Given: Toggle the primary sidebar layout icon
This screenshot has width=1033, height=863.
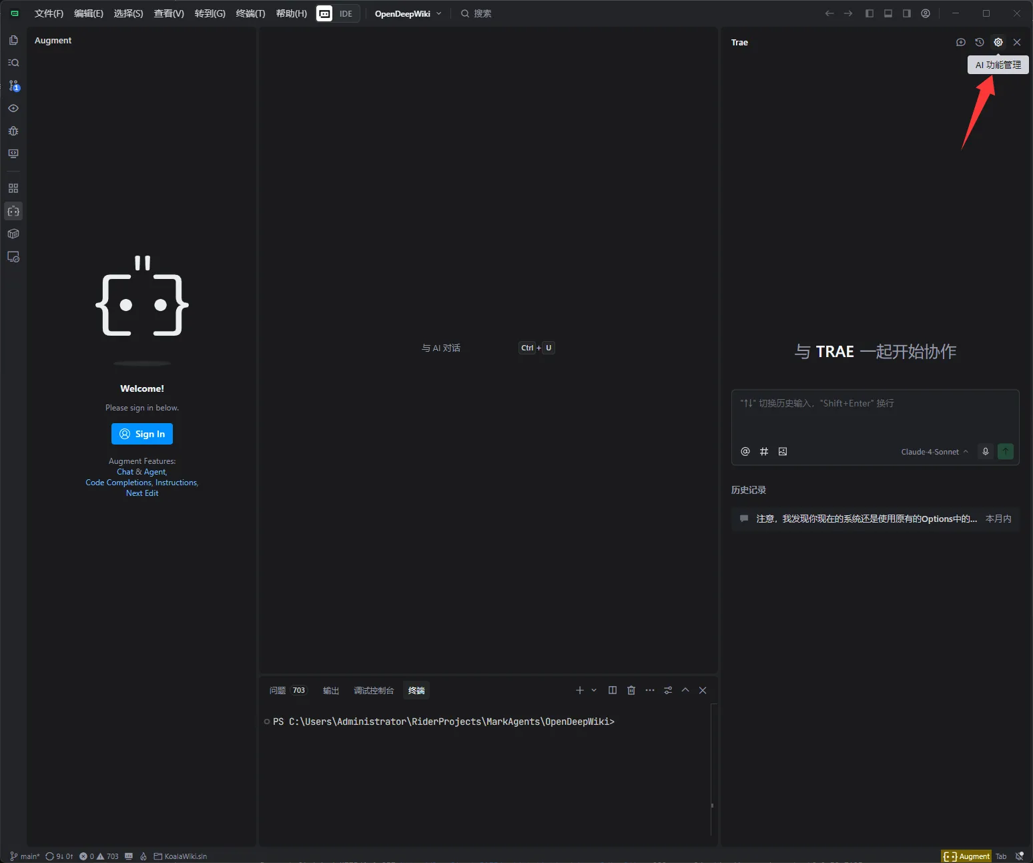Looking at the screenshot, I should click(x=870, y=13).
